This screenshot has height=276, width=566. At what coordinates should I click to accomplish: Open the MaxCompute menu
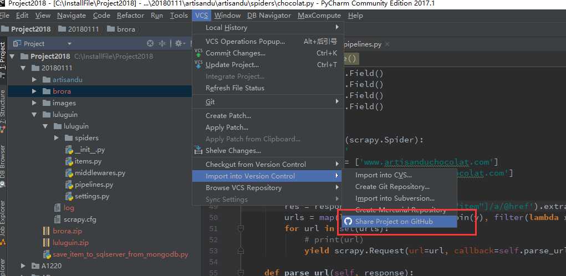319,16
